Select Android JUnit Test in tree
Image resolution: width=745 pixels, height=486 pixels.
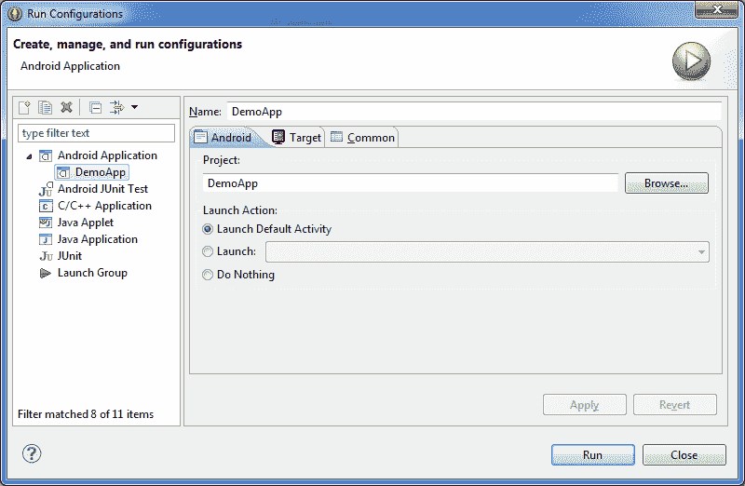point(102,189)
